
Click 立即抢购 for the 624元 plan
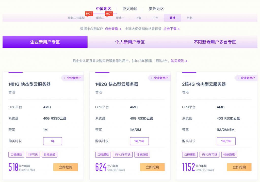point(152,167)
